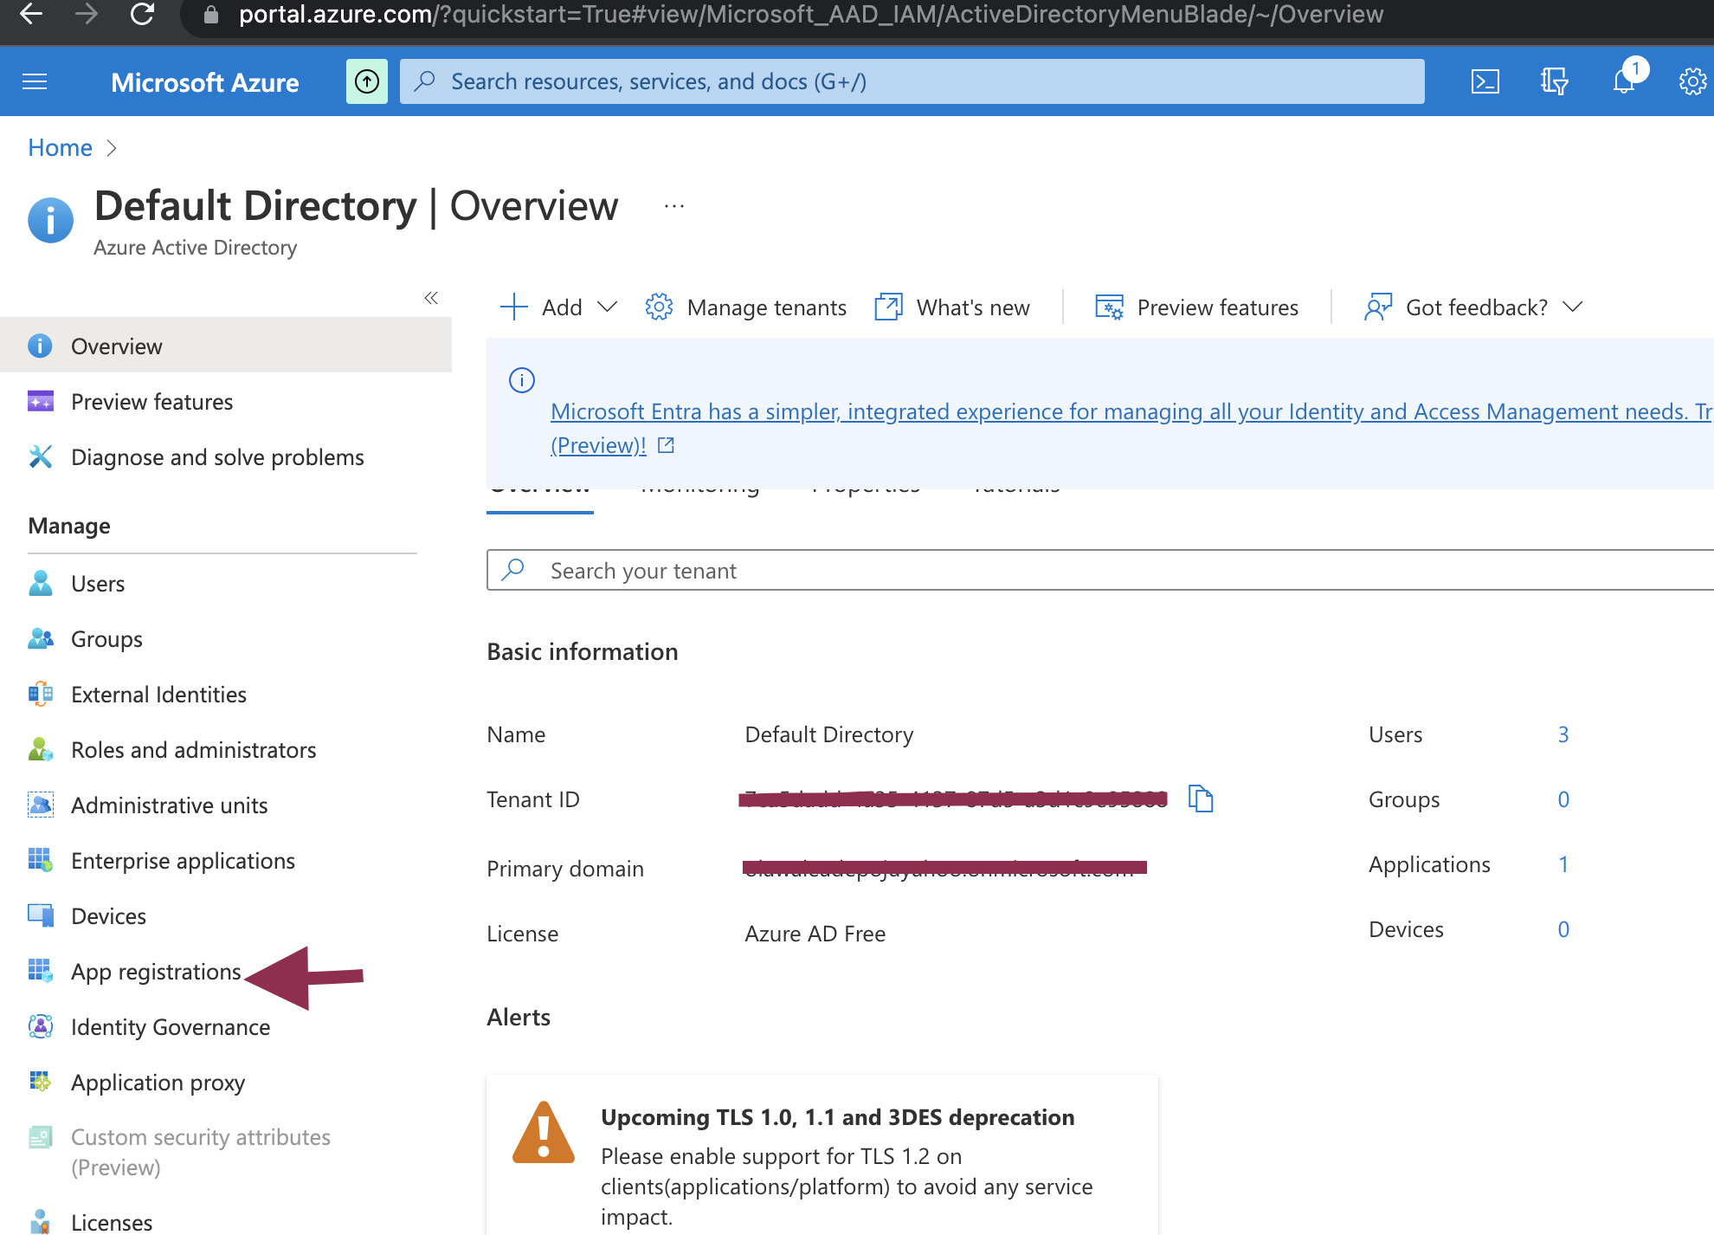The image size is (1714, 1235).
Task: Open App registrations indicated by the arrow
Action: 155,971
